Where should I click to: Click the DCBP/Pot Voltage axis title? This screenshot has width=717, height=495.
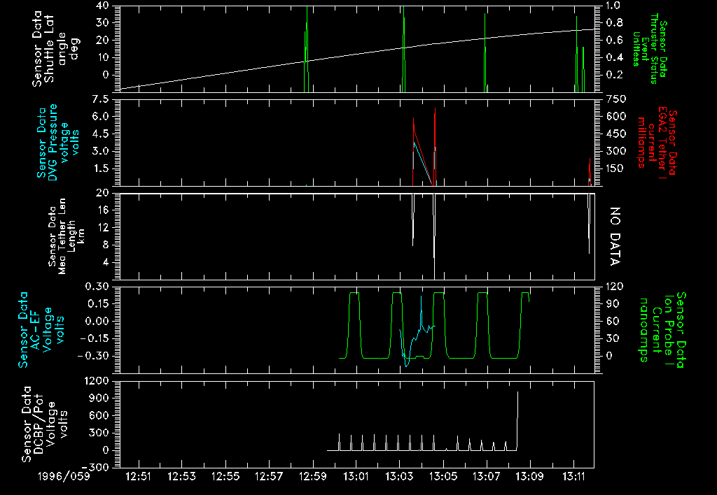46,424
